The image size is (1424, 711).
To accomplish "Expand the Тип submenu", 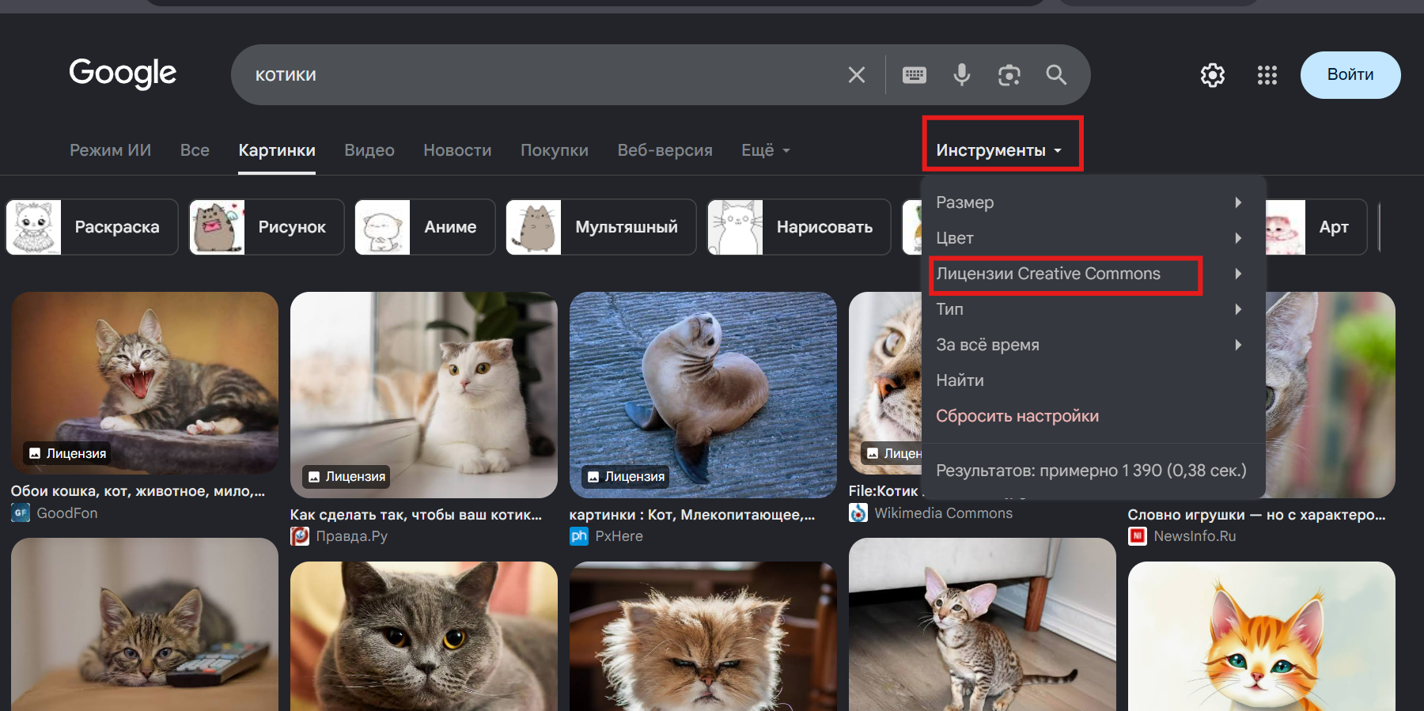I will [x=1093, y=309].
